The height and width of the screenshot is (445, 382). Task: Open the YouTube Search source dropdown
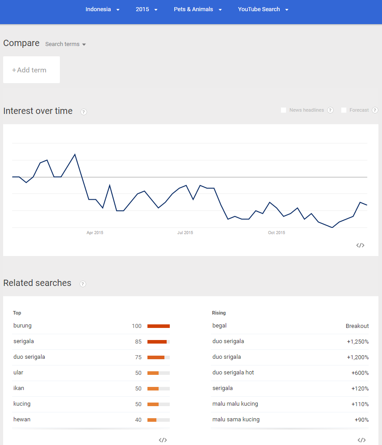(x=263, y=9)
